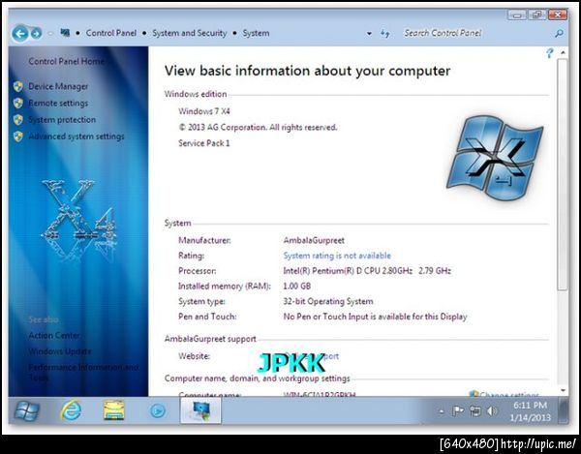Open Help with the question mark icon
Viewport: 581px width, 454px height.
[549, 53]
